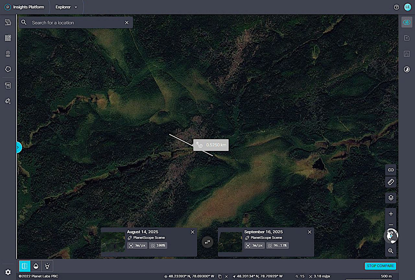Image resolution: width=415 pixels, height=280 pixels.
Task: Zoom in with the plus button
Action: 391,214
